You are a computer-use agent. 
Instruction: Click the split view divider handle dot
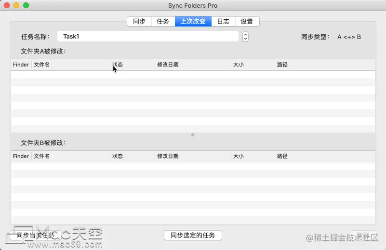tap(193, 135)
